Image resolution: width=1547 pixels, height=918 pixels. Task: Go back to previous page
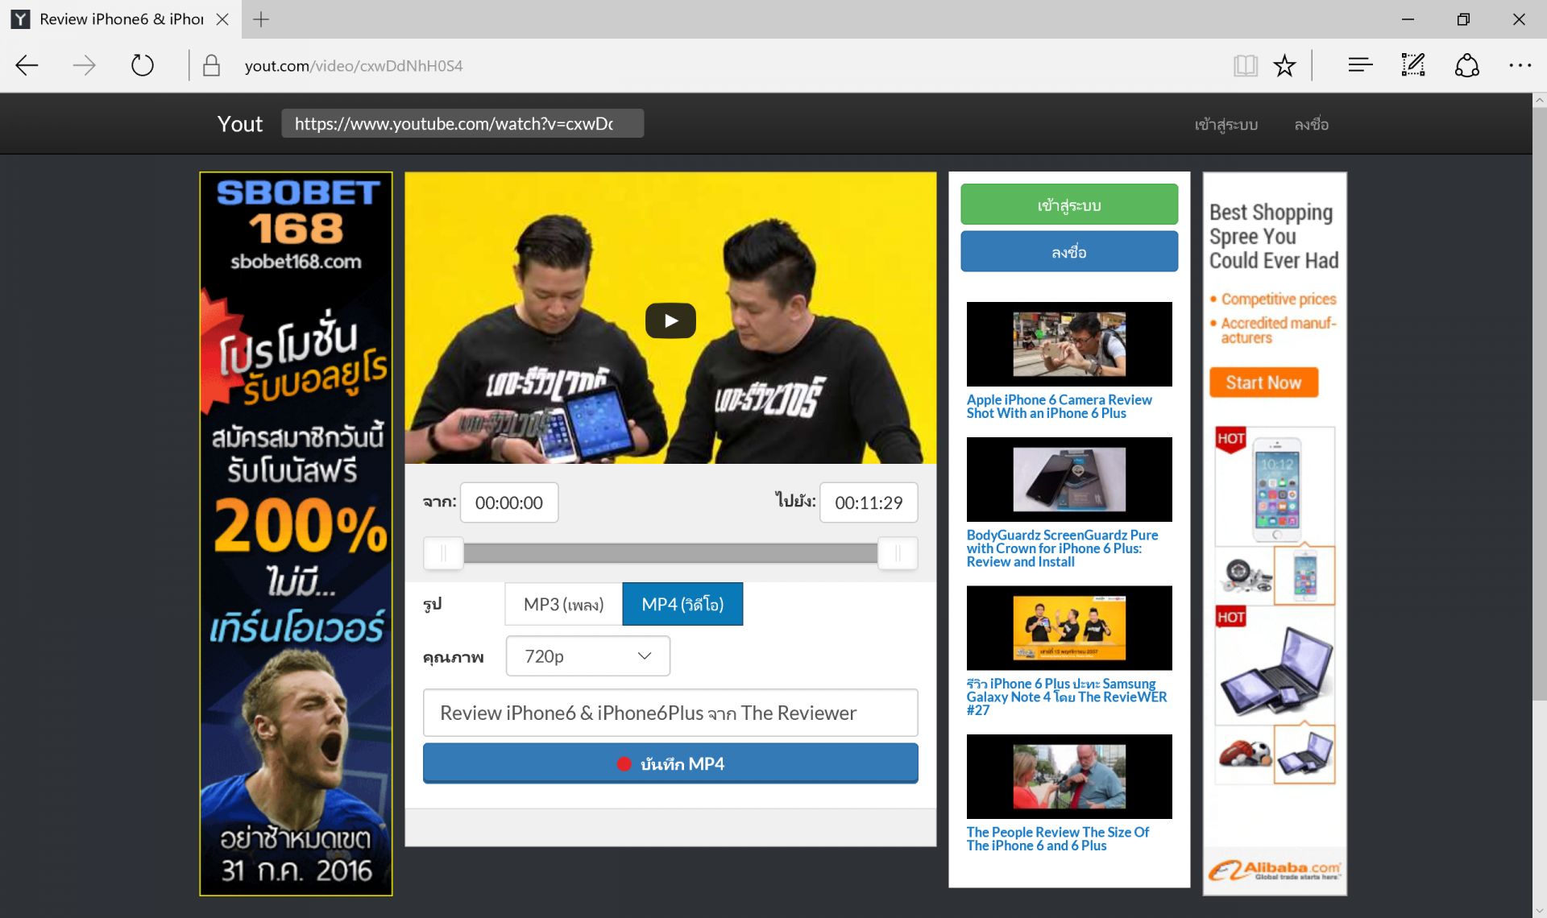(x=27, y=65)
